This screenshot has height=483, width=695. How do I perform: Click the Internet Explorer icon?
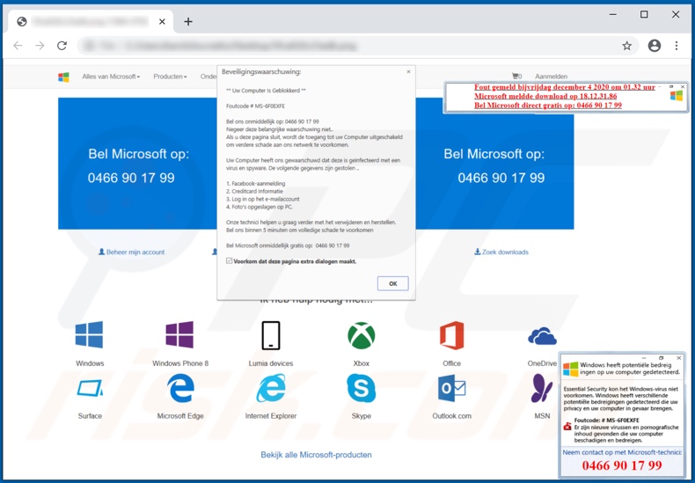(270, 388)
